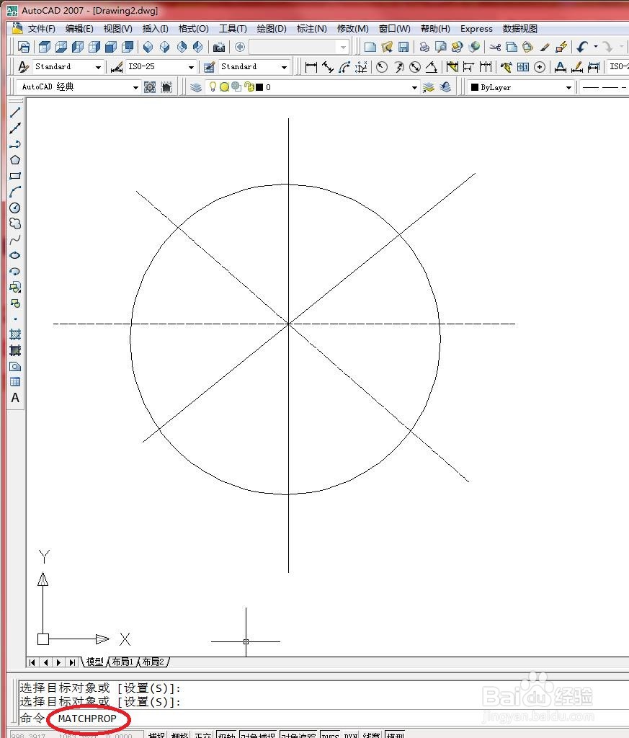Click the last-tab navigation arrow
Viewport: 629px width, 738px height.
click(x=72, y=662)
